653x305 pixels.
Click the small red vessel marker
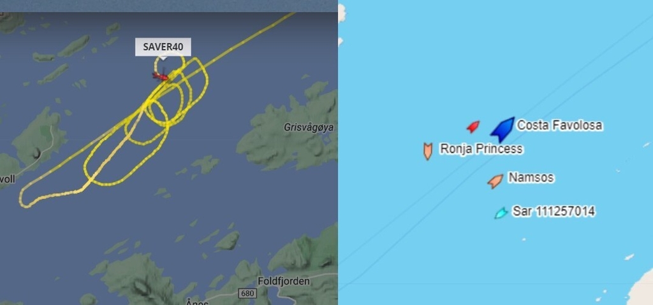473,127
